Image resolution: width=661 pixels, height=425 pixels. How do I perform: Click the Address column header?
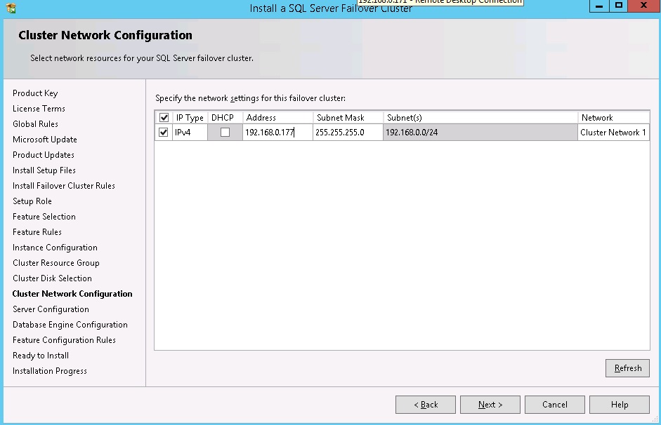pos(277,117)
